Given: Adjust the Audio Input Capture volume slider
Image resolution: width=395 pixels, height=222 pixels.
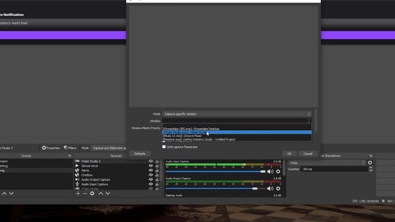Looking at the screenshot, I should tap(215, 171).
